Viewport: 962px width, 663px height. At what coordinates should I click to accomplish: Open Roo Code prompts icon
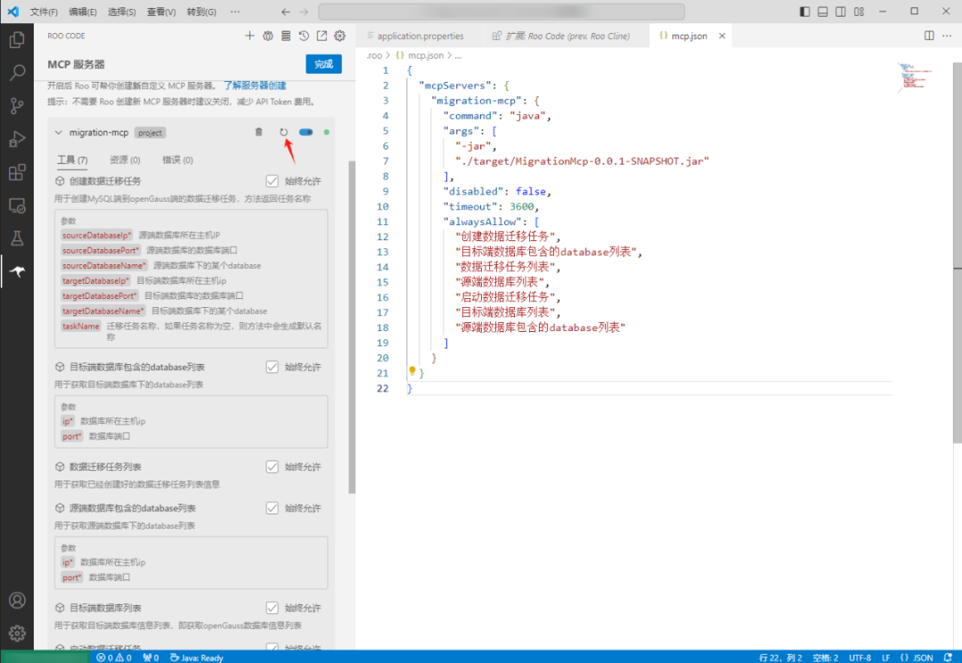click(268, 36)
